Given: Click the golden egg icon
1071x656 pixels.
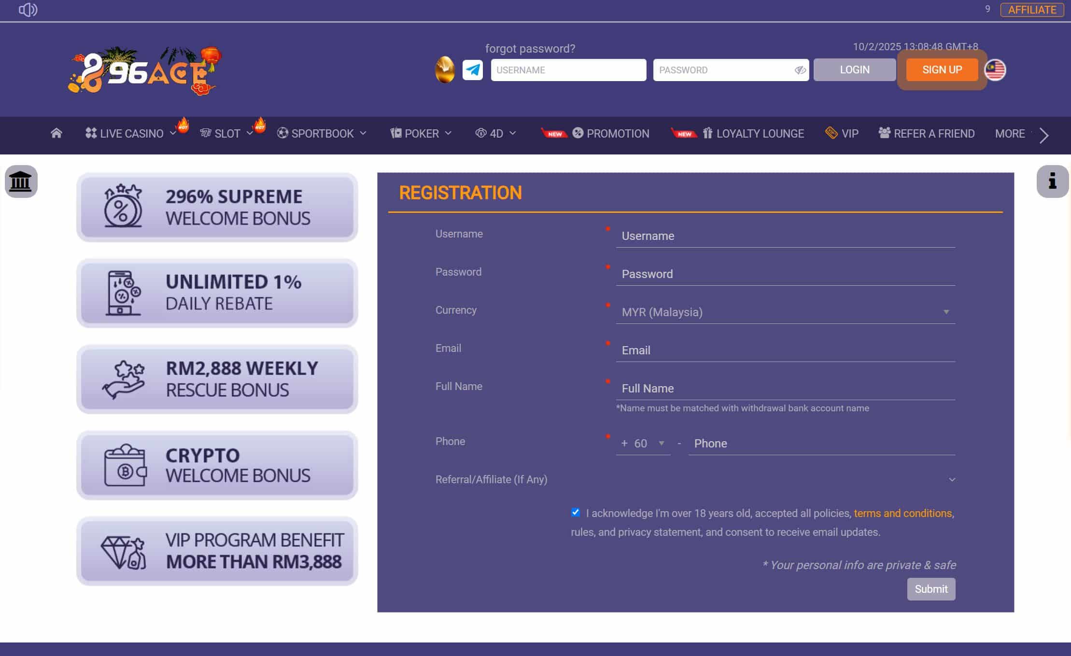Looking at the screenshot, I should [445, 70].
